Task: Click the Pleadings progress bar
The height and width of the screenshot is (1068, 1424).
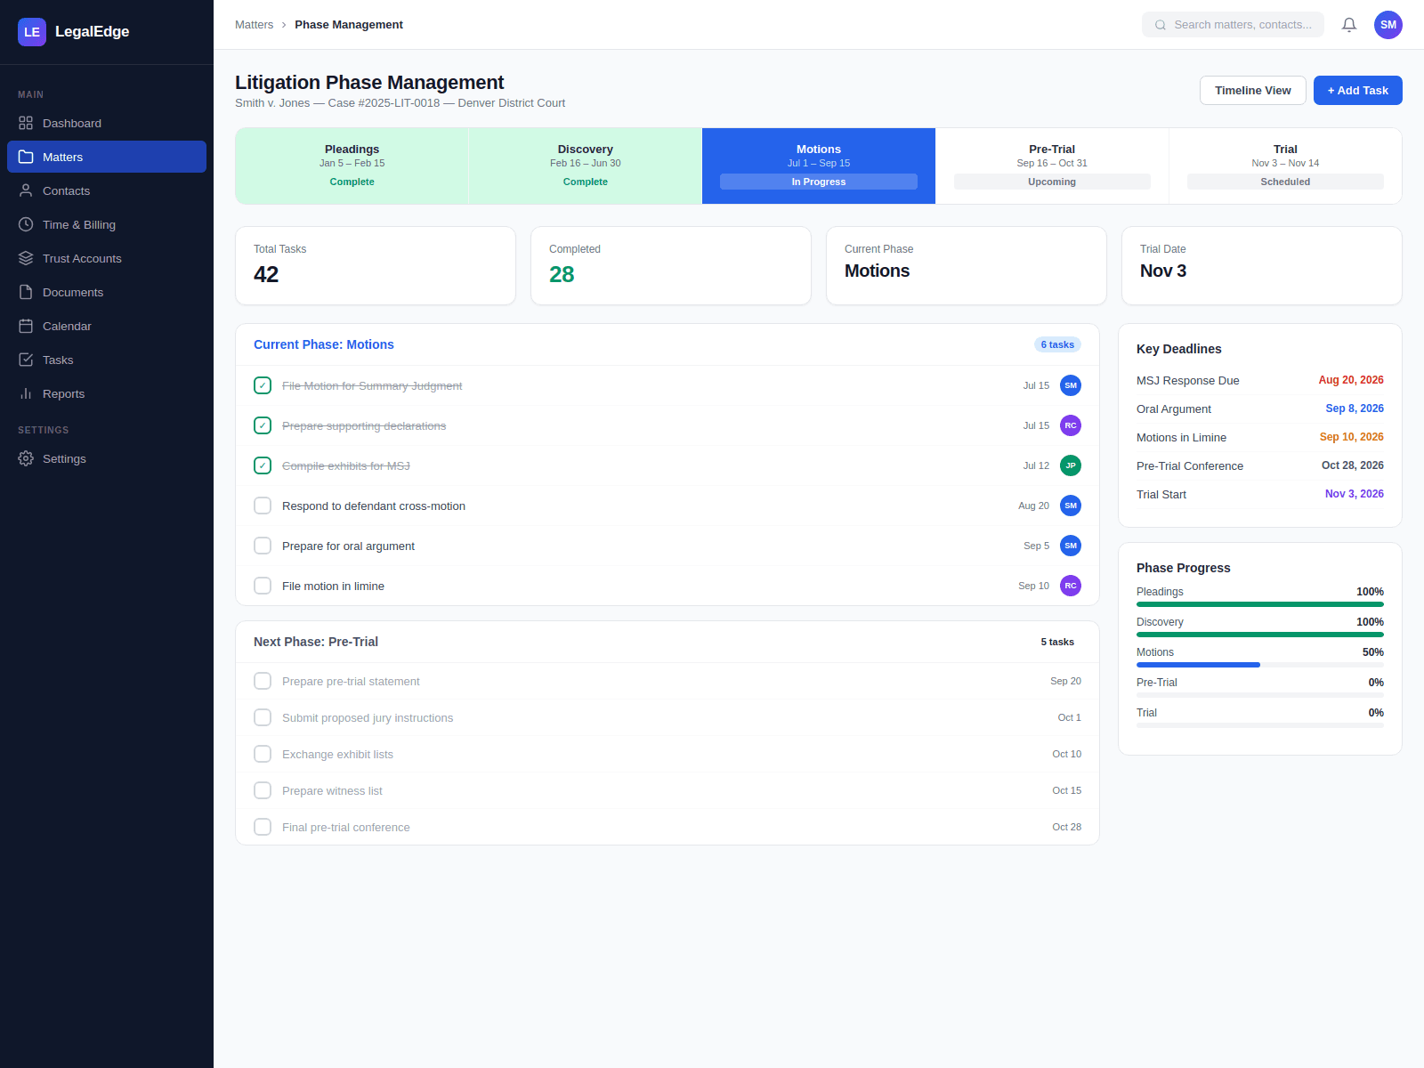Action: pyautogui.click(x=1260, y=604)
